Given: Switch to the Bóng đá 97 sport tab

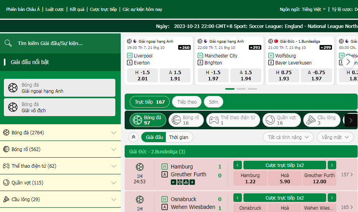Looking at the screenshot, I should (148, 120).
